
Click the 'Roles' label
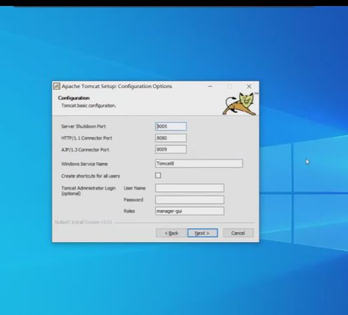129,211
